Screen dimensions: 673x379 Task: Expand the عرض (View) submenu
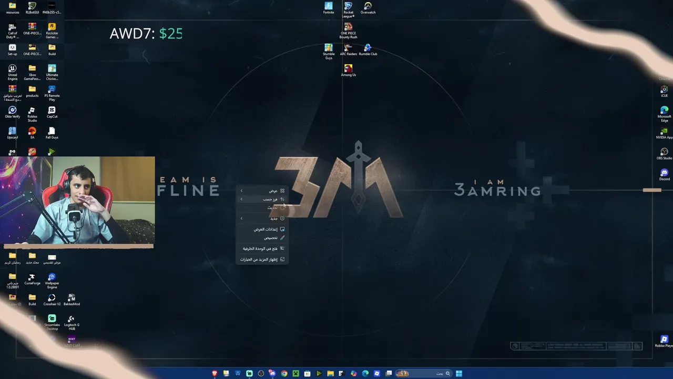coord(262,191)
